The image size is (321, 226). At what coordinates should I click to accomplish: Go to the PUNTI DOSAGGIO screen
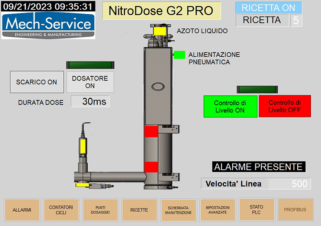click(x=100, y=210)
